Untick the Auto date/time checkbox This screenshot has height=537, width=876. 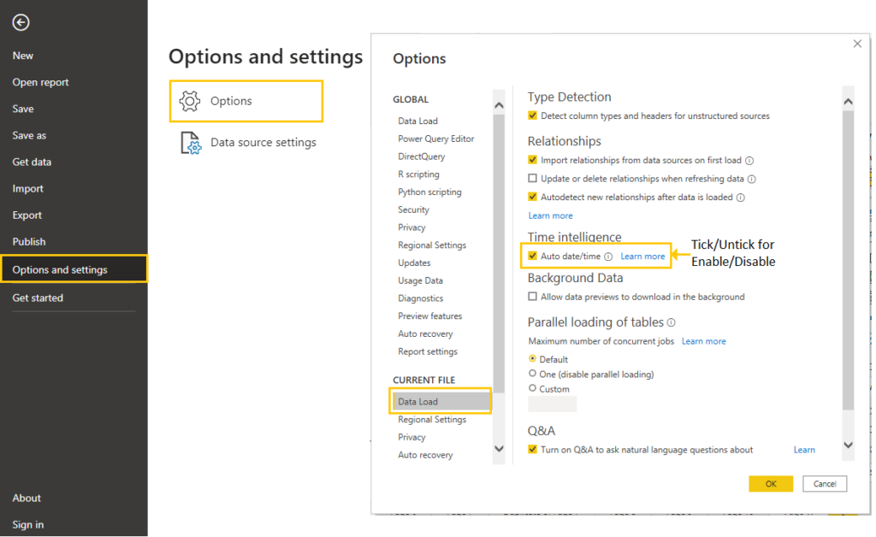click(533, 256)
